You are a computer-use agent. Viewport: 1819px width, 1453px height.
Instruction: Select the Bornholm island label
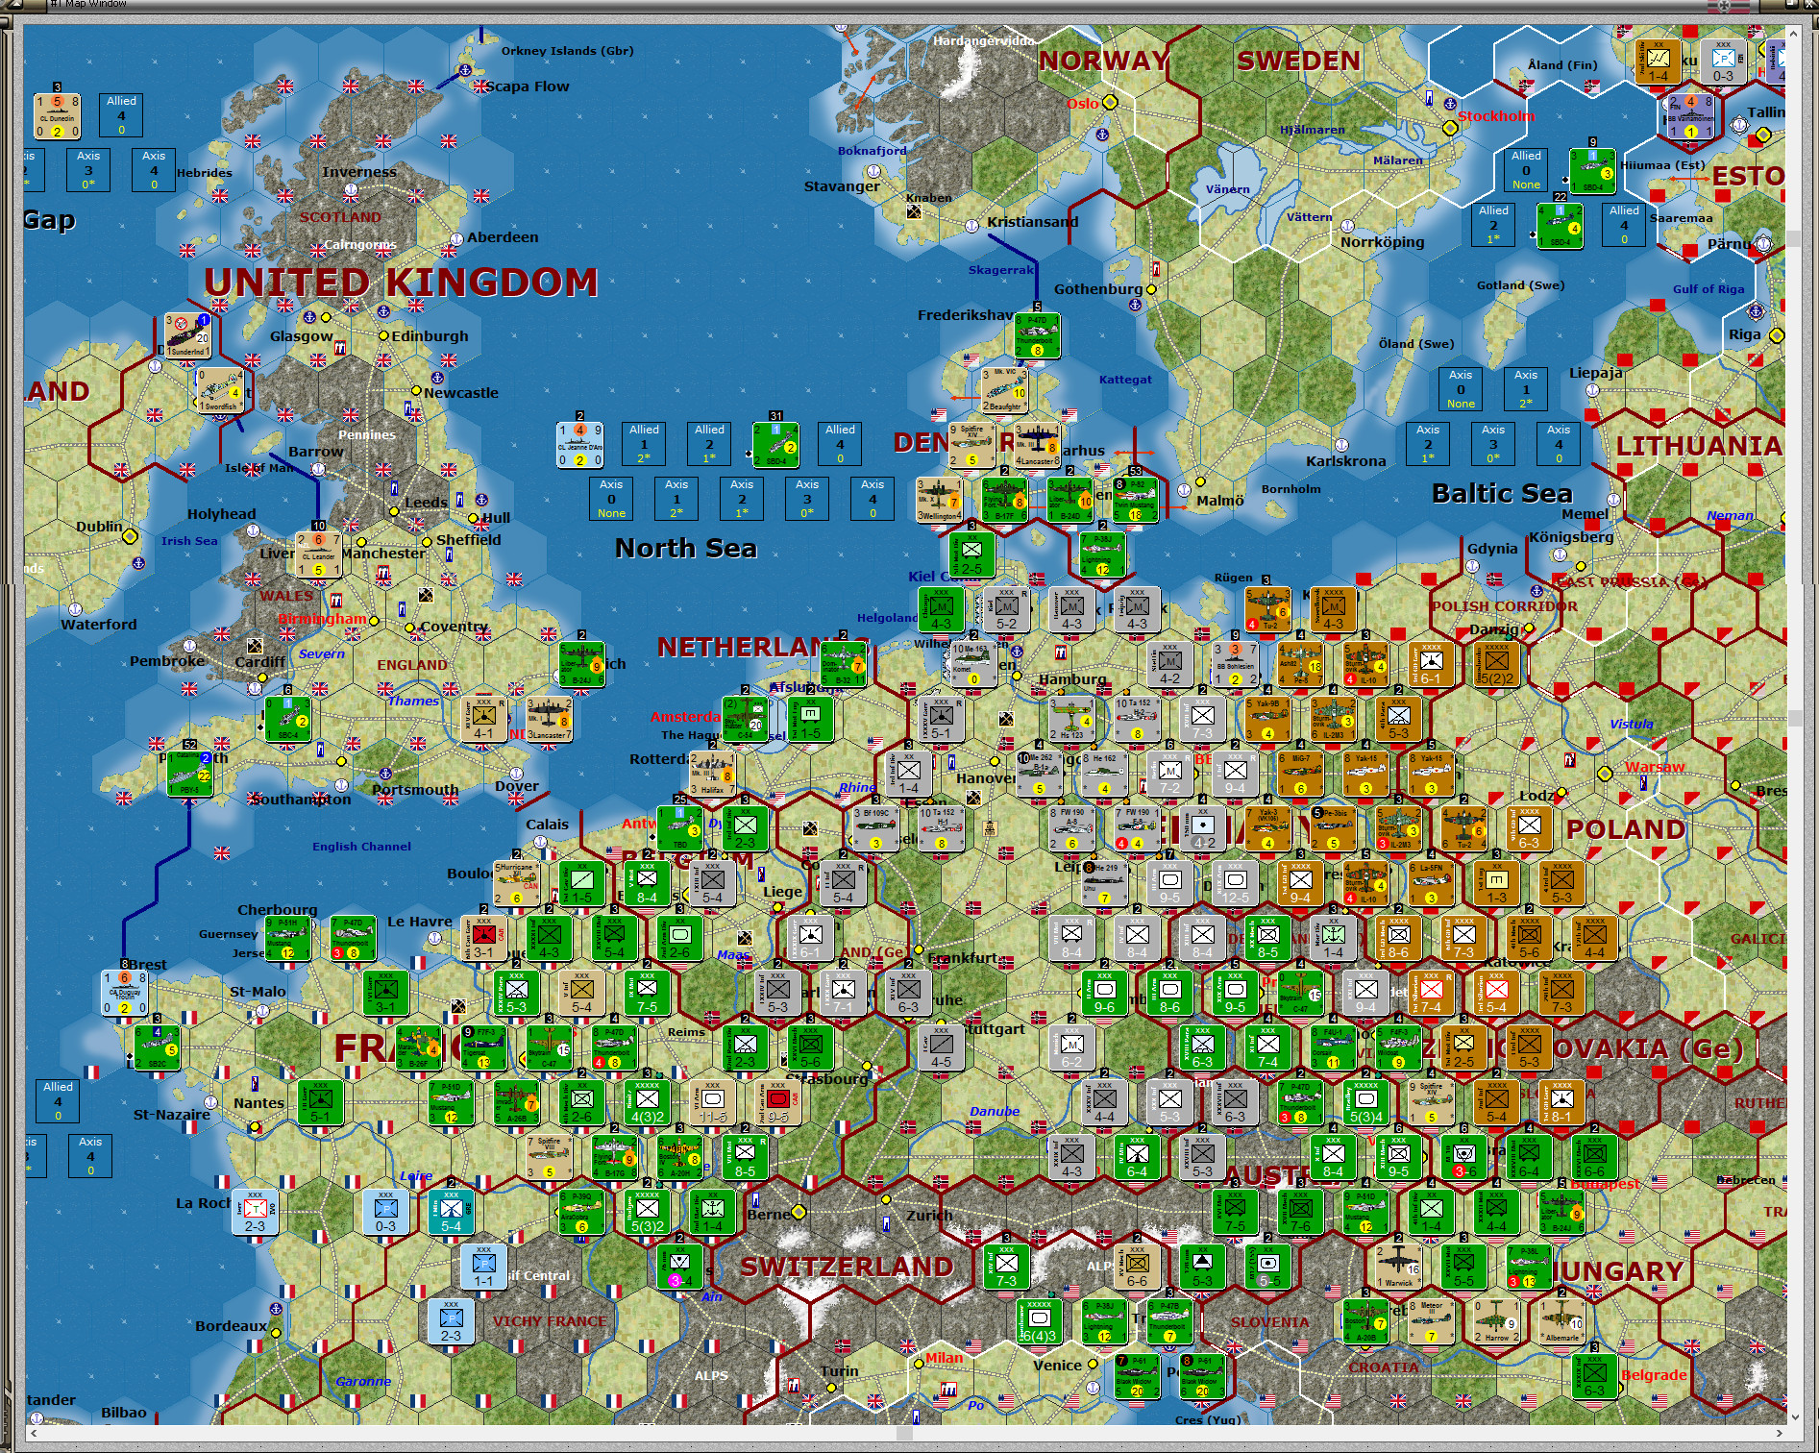coord(1291,489)
